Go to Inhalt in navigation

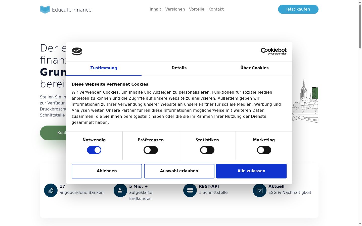click(155, 9)
